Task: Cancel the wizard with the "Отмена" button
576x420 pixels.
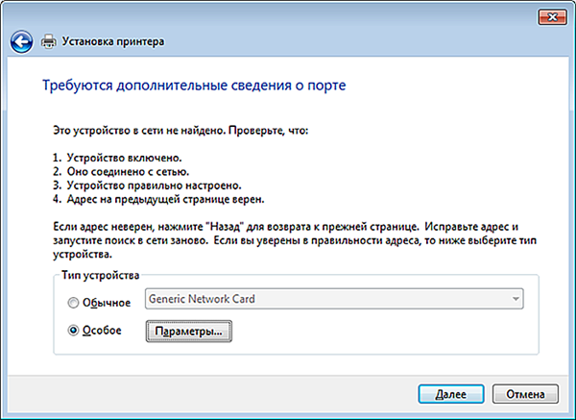Action: tap(525, 394)
